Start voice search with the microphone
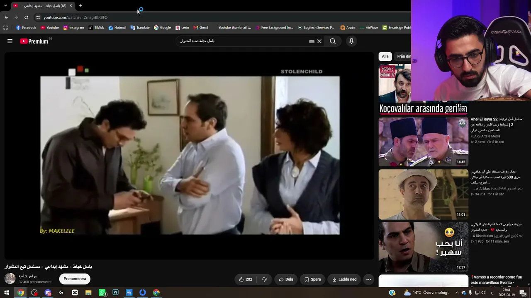Screen dimensions: 531x298 (351, 41)
